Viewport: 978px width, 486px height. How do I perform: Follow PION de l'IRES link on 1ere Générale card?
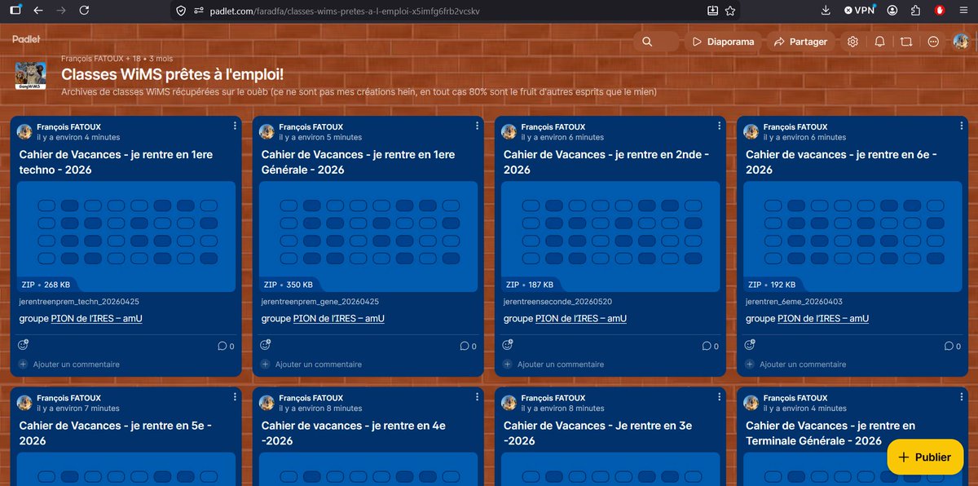(339, 319)
